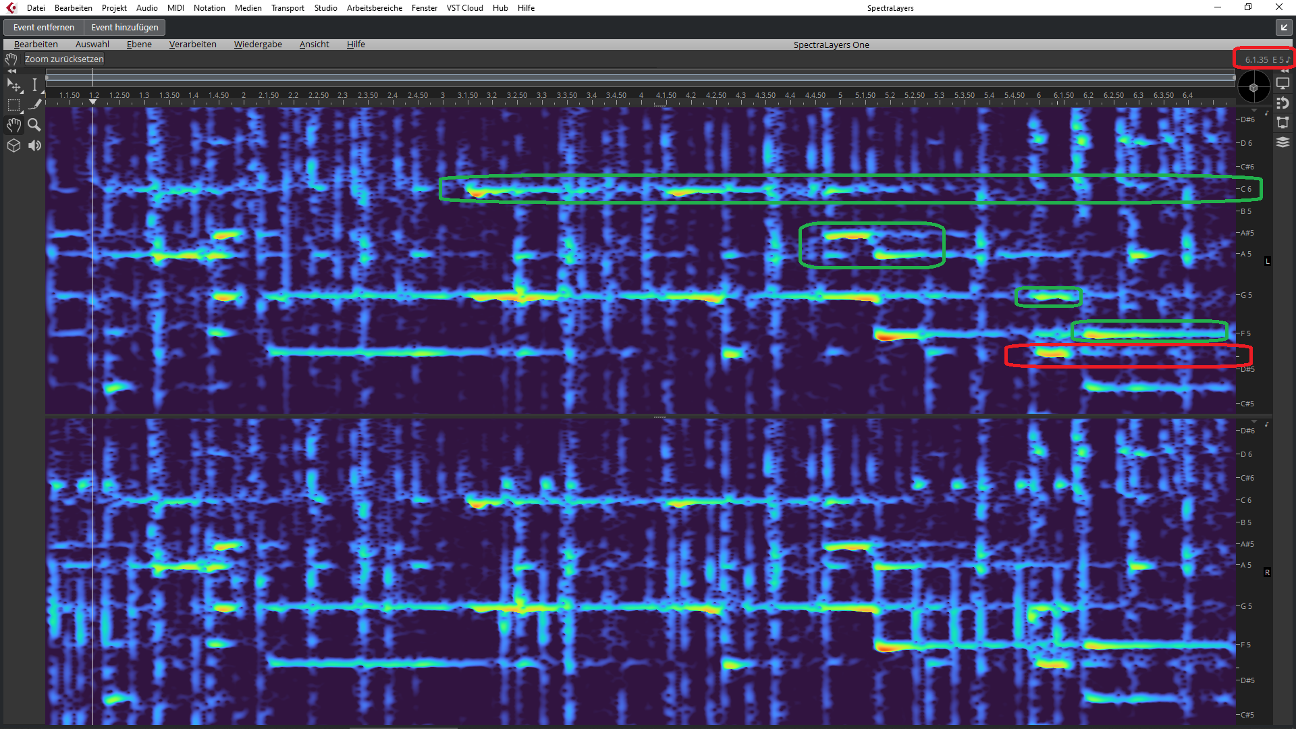This screenshot has height=729, width=1296.
Task: Open the Medien menu
Action: (248, 8)
